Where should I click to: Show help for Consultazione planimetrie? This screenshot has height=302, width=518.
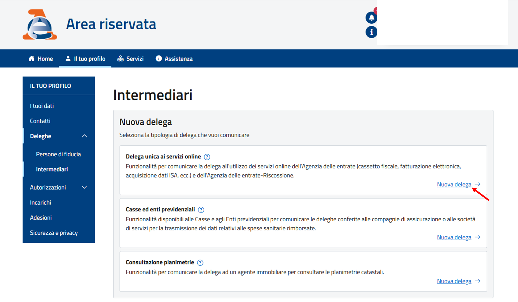[200, 263]
